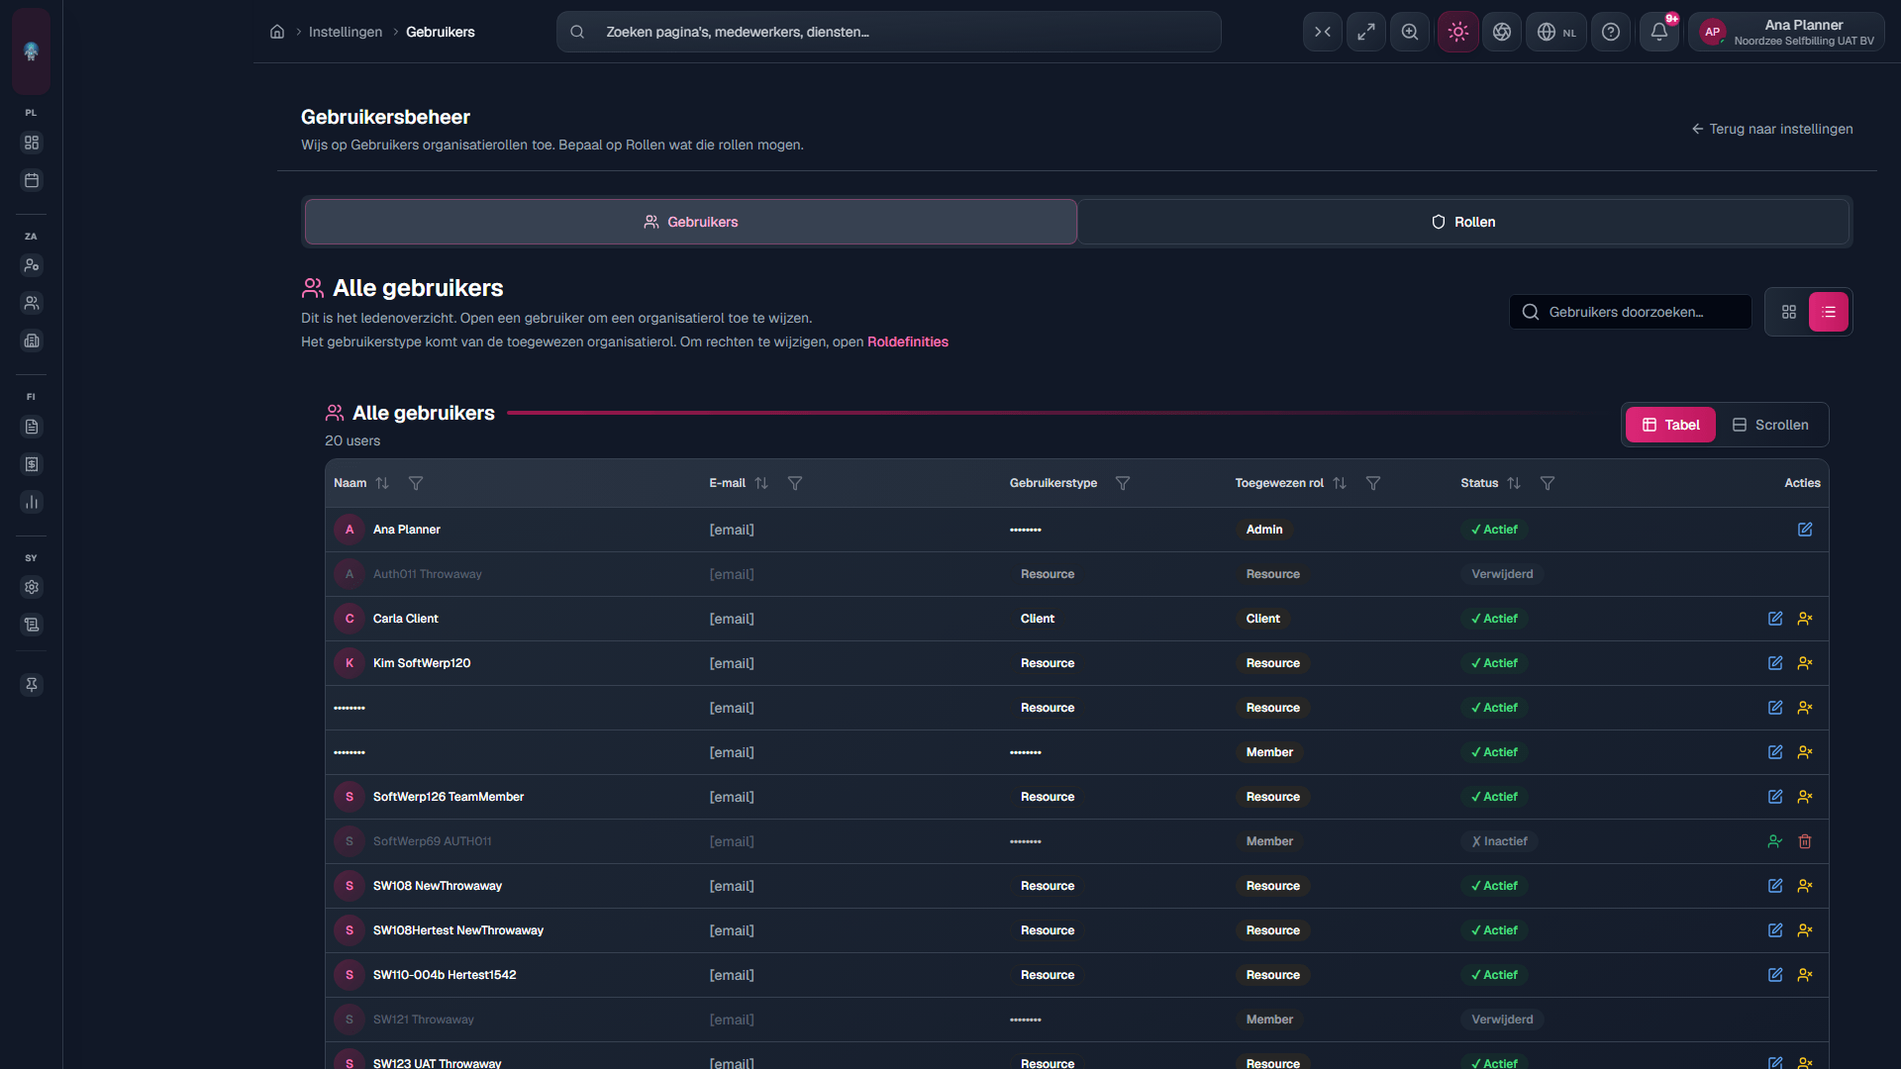This screenshot has height=1069, width=1901.
Task: Click the Admin role badge
Action: 1264,530
